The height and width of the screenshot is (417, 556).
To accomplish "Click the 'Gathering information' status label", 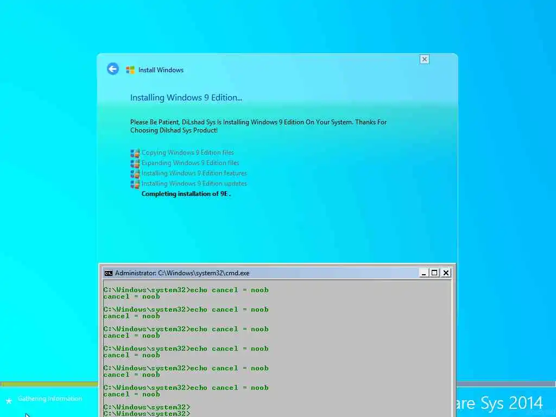I will (50, 399).
